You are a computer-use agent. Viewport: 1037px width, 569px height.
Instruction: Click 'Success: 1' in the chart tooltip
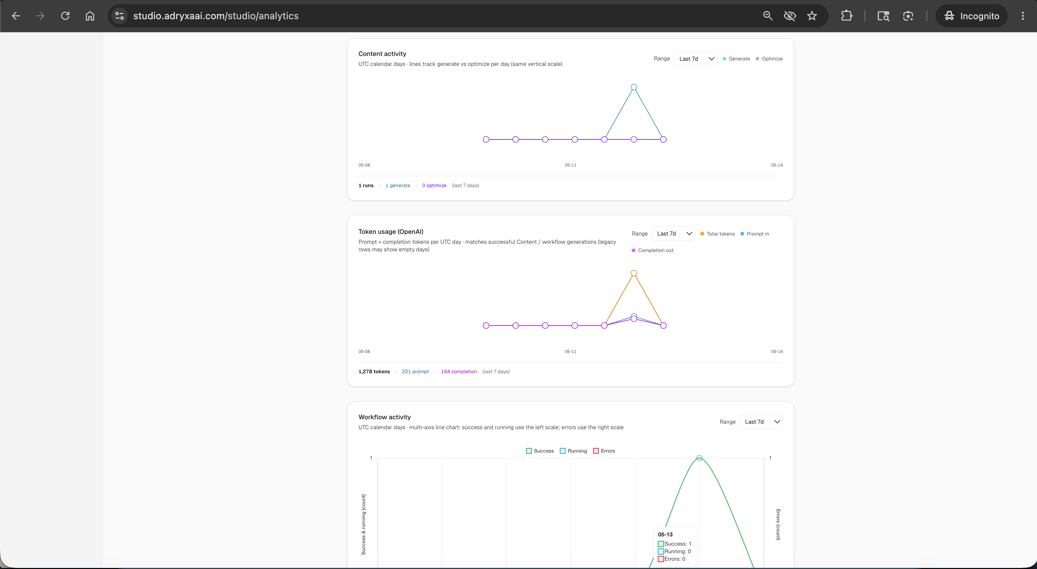click(674, 544)
